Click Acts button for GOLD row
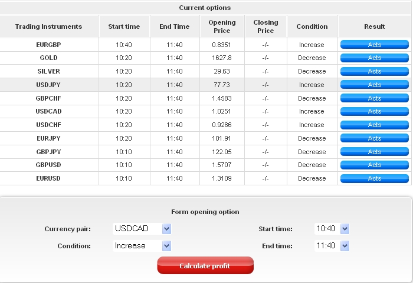 375,58
